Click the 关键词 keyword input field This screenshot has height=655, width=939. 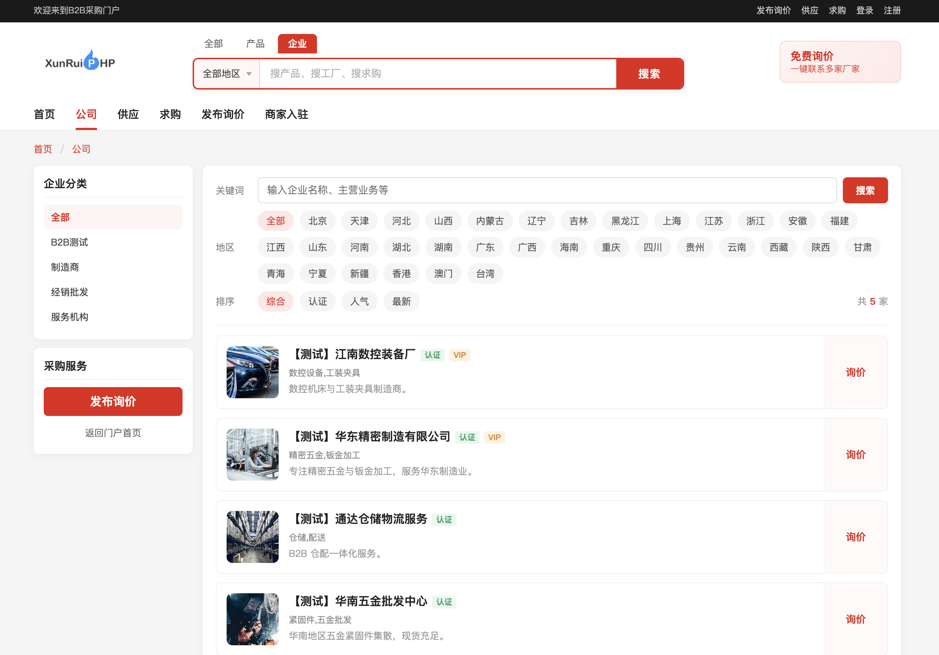tap(547, 190)
